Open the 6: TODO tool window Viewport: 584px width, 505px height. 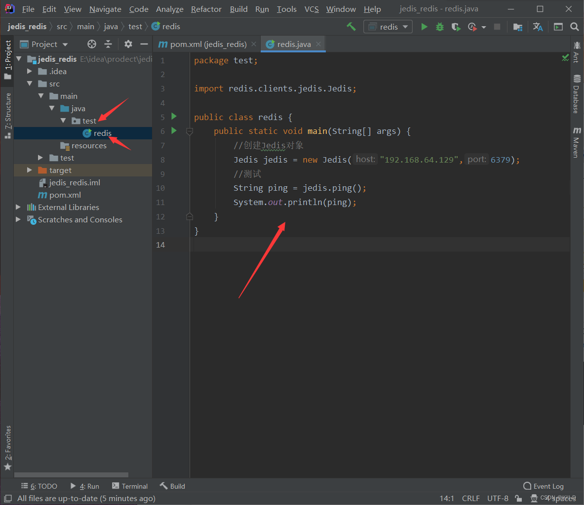pos(39,486)
